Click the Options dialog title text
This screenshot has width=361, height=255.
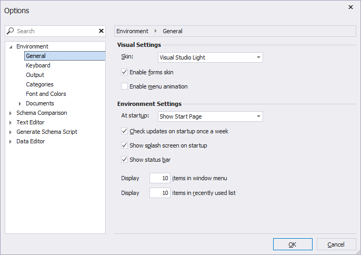pyautogui.click(x=17, y=11)
